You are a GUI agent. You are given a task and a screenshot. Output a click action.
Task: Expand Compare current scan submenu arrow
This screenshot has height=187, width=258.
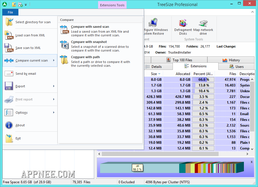coord(54,60)
